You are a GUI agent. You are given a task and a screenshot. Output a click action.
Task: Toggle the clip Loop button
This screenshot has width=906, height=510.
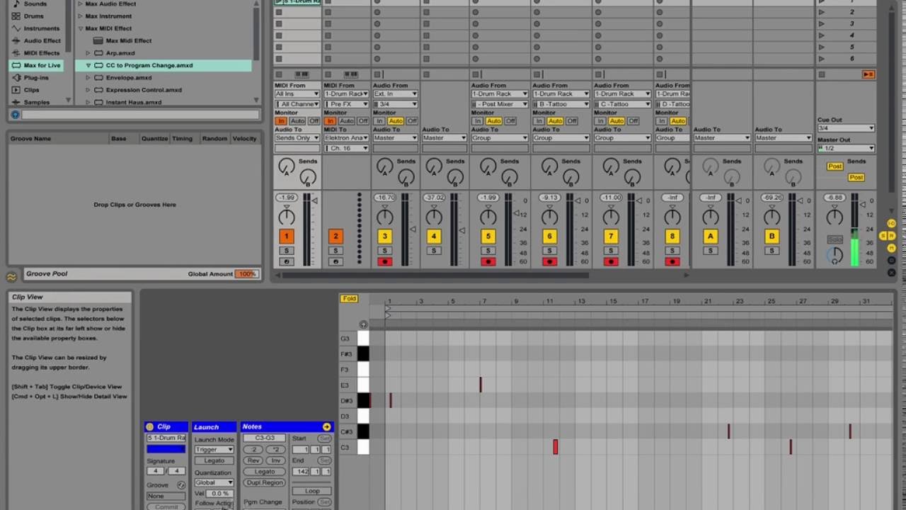(x=312, y=491)
